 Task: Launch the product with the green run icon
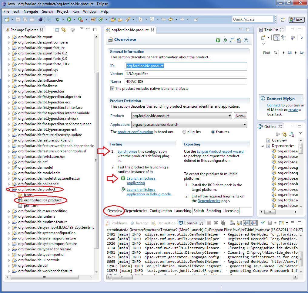pyautogui.click(x=218, y=40)
